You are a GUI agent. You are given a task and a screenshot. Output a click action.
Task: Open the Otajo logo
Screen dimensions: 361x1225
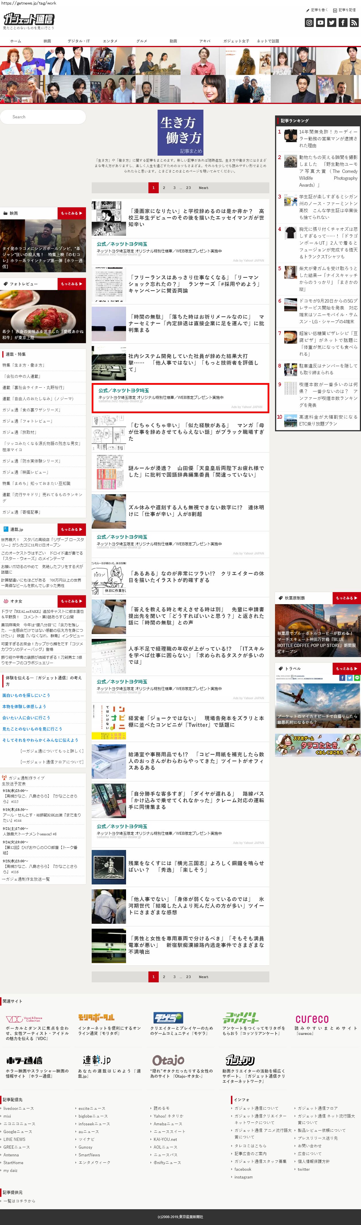point(168,1060)
